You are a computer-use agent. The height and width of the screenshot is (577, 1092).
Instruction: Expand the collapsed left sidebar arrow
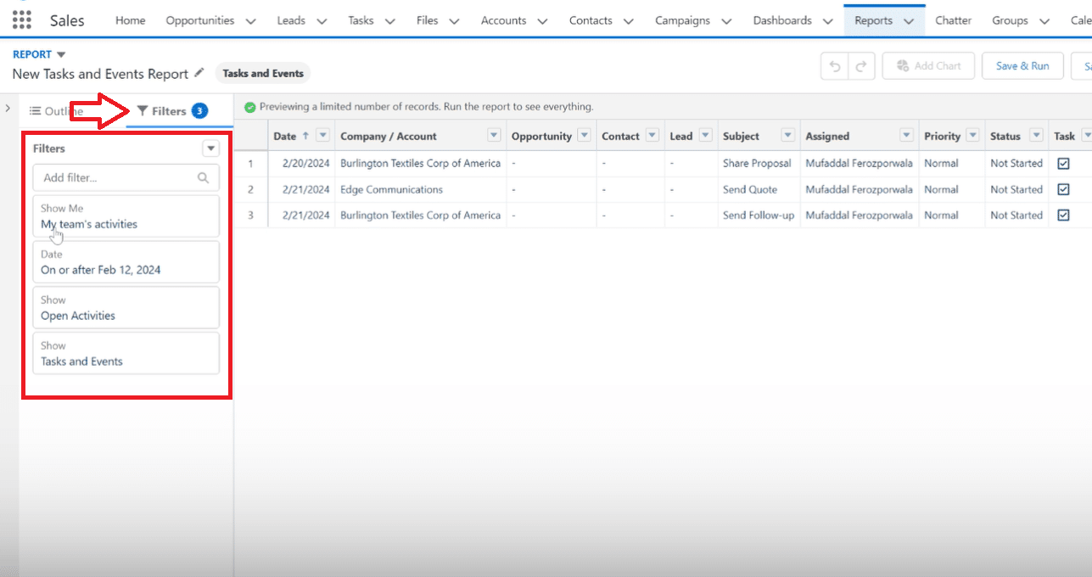[8, 109]
